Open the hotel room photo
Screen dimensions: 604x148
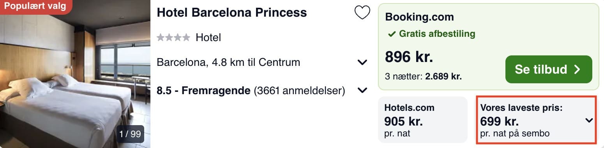coord(75,74)
